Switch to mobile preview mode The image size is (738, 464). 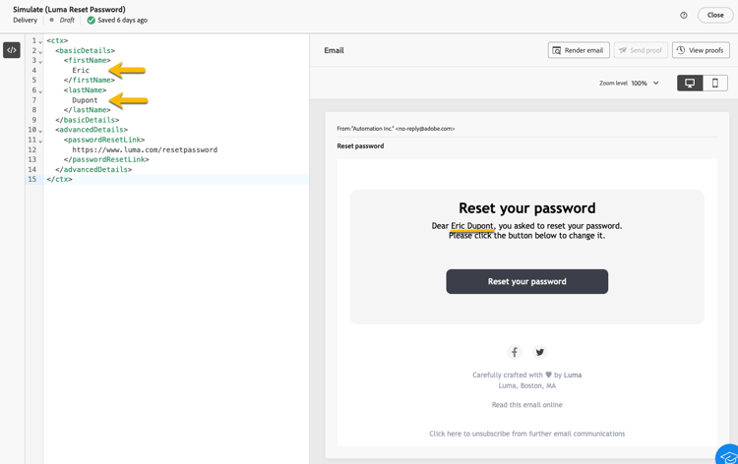715,84
